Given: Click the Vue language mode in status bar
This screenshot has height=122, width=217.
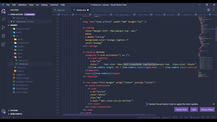Looking at the screenshot, I should (x=186, y=118).
